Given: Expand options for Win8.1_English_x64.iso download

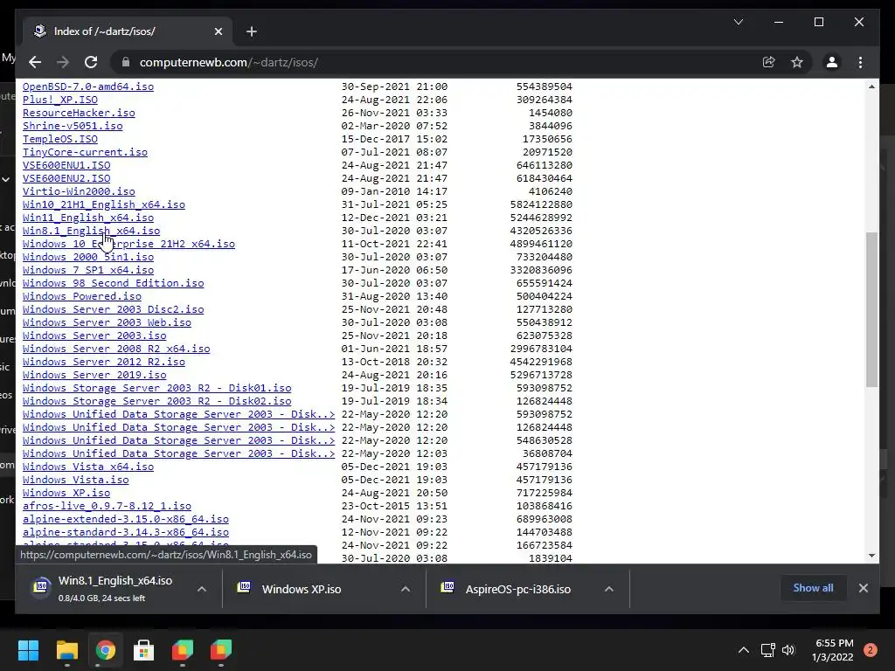Looking at the screenshot, I should [202, 589].
